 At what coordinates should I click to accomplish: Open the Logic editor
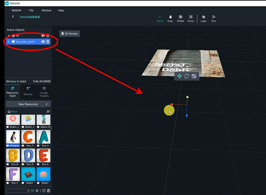[x=203, y=18]
